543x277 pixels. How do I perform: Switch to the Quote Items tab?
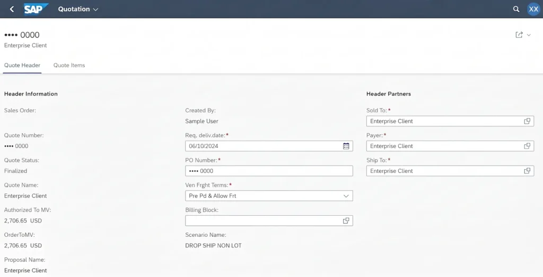point(69,65)
